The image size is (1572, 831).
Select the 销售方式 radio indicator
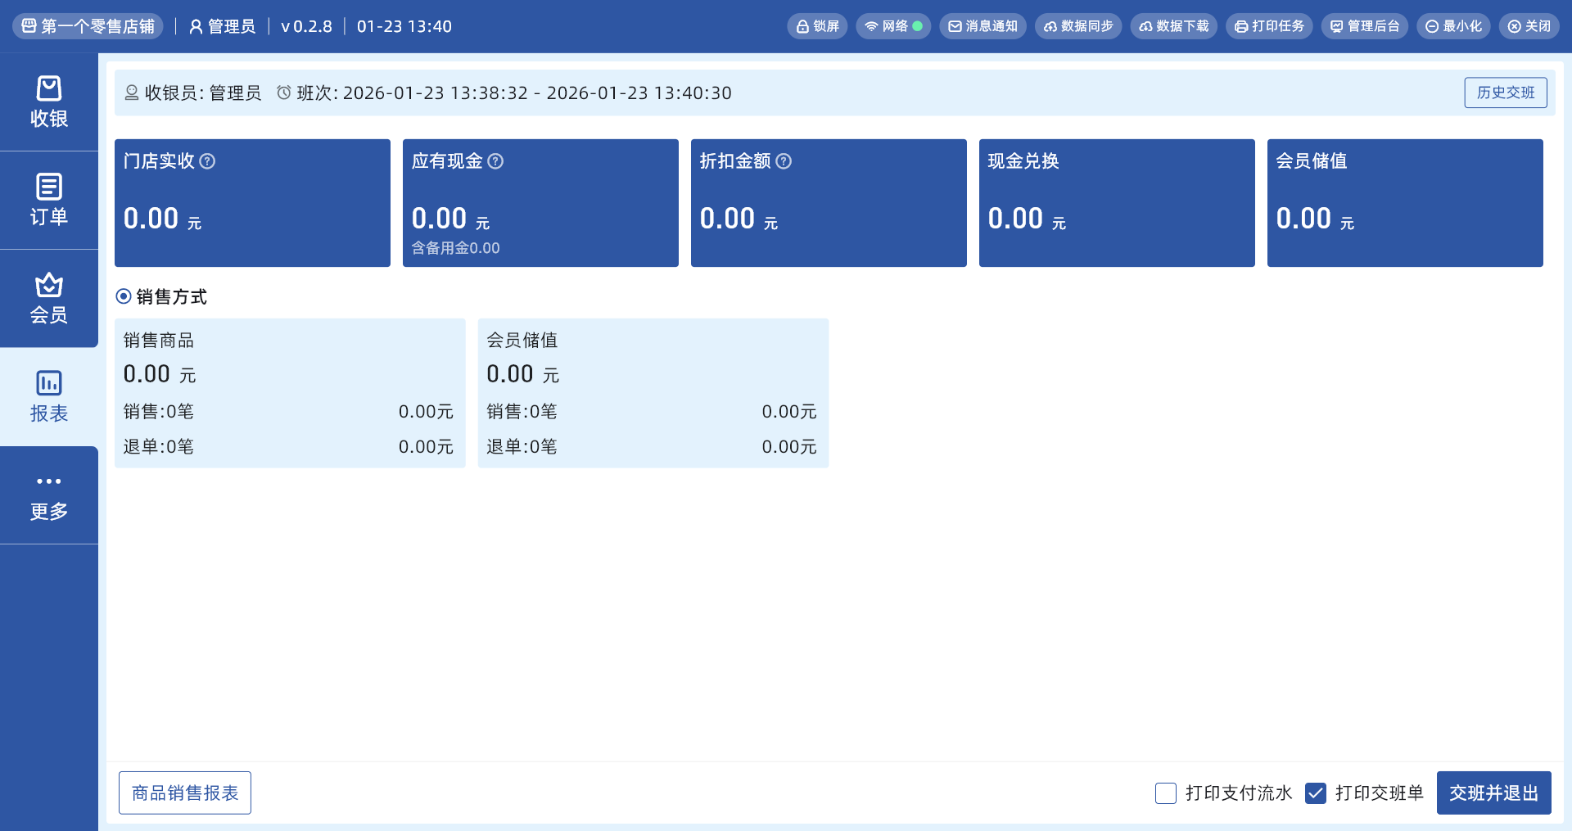pyautogui.click(x=124, y=296)
